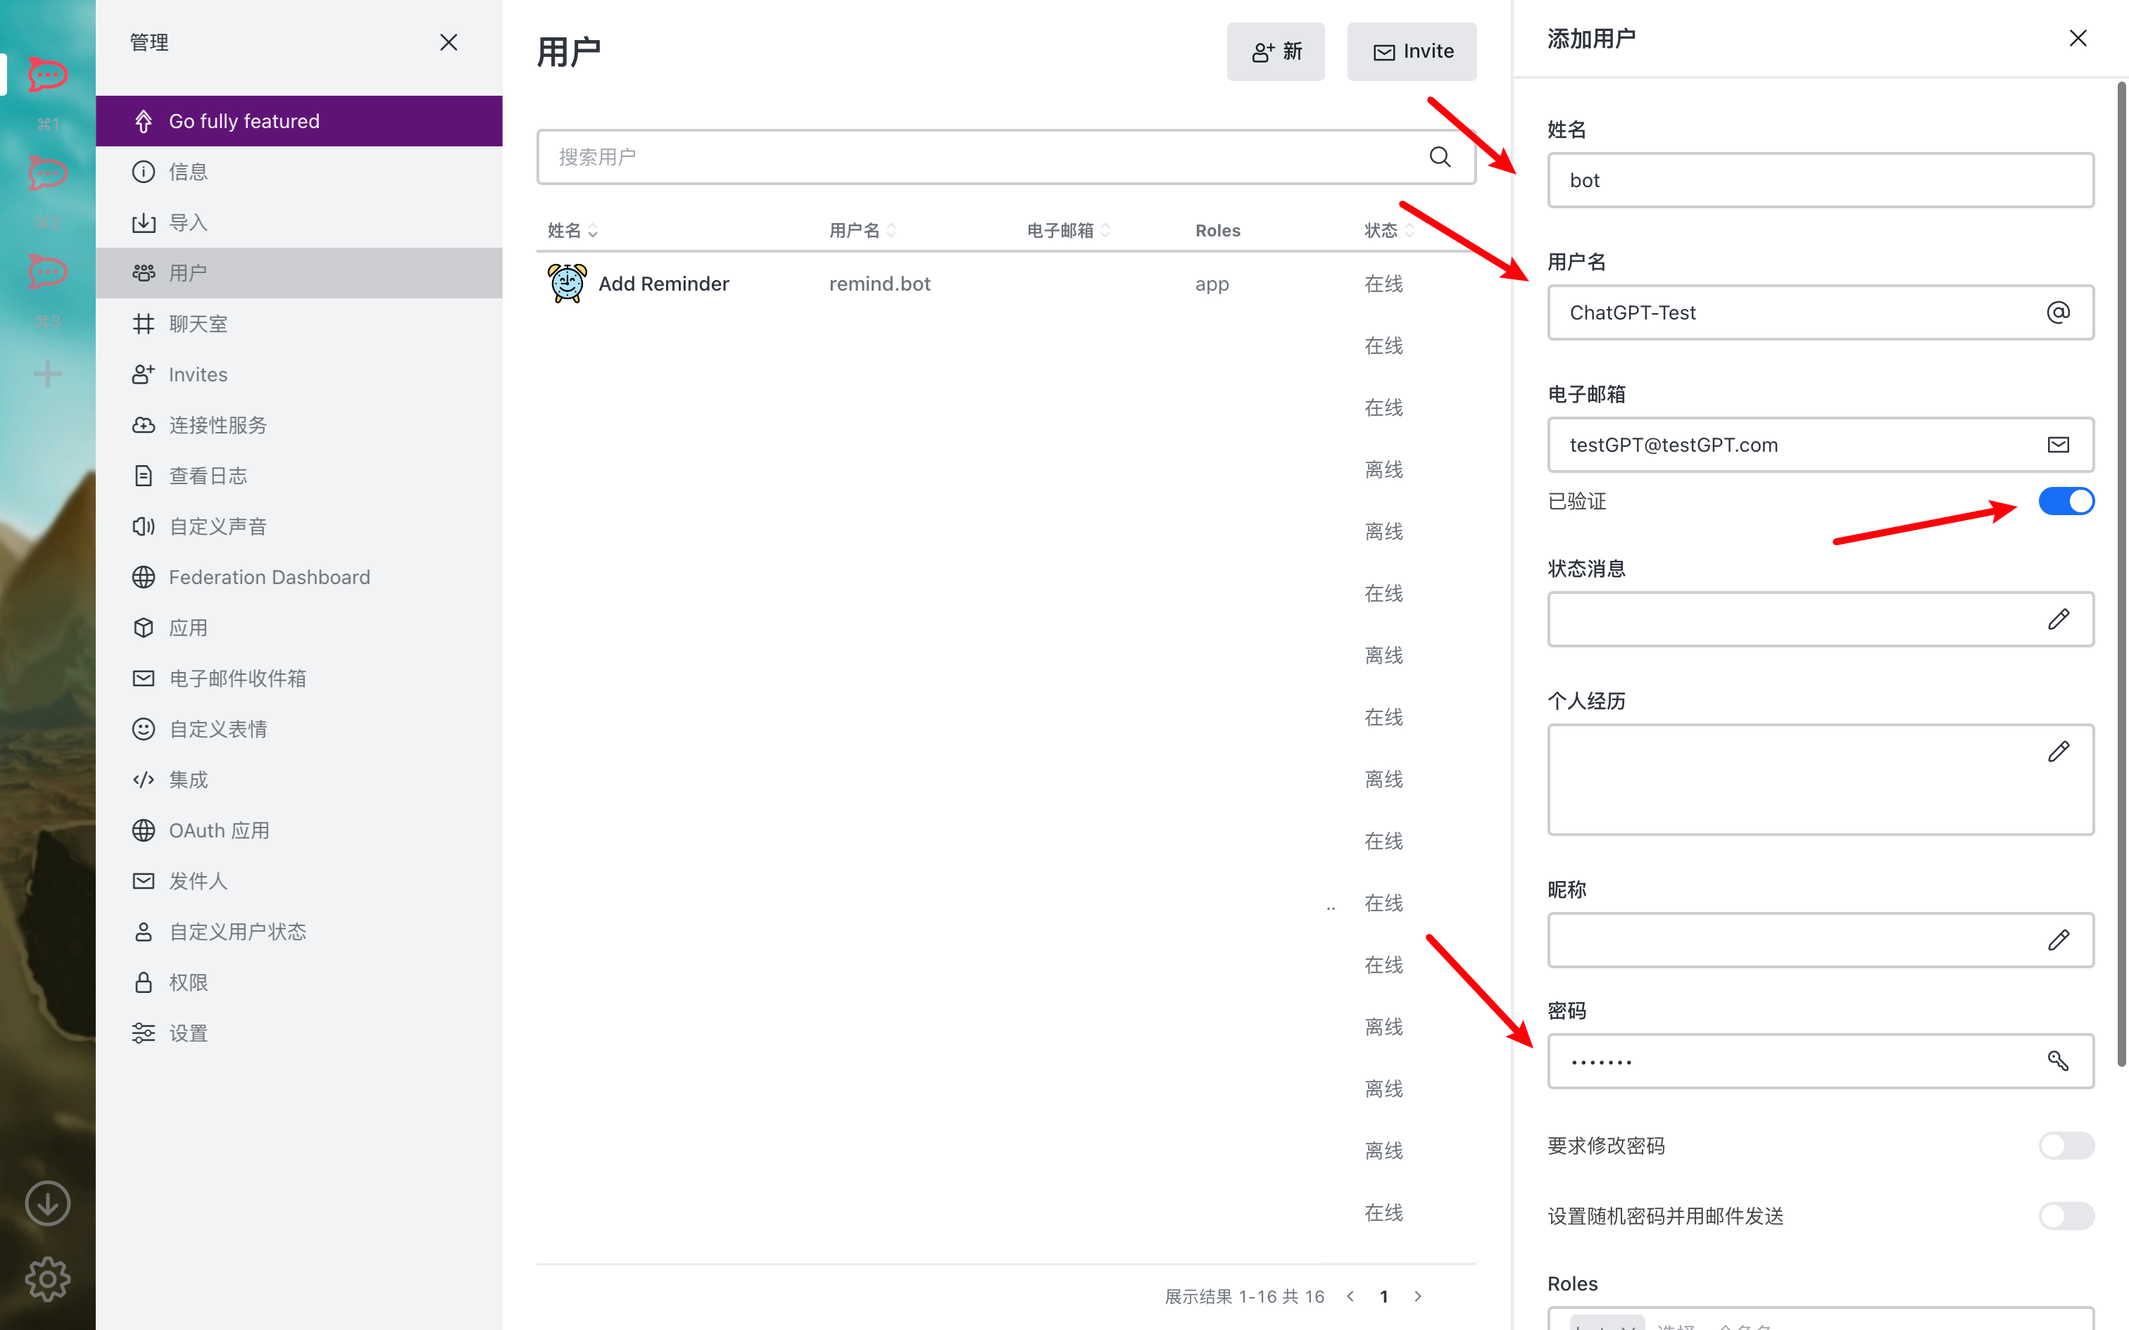Click the 状态消息 input field
The image size is (2129, 1330).
(1820, 619)
